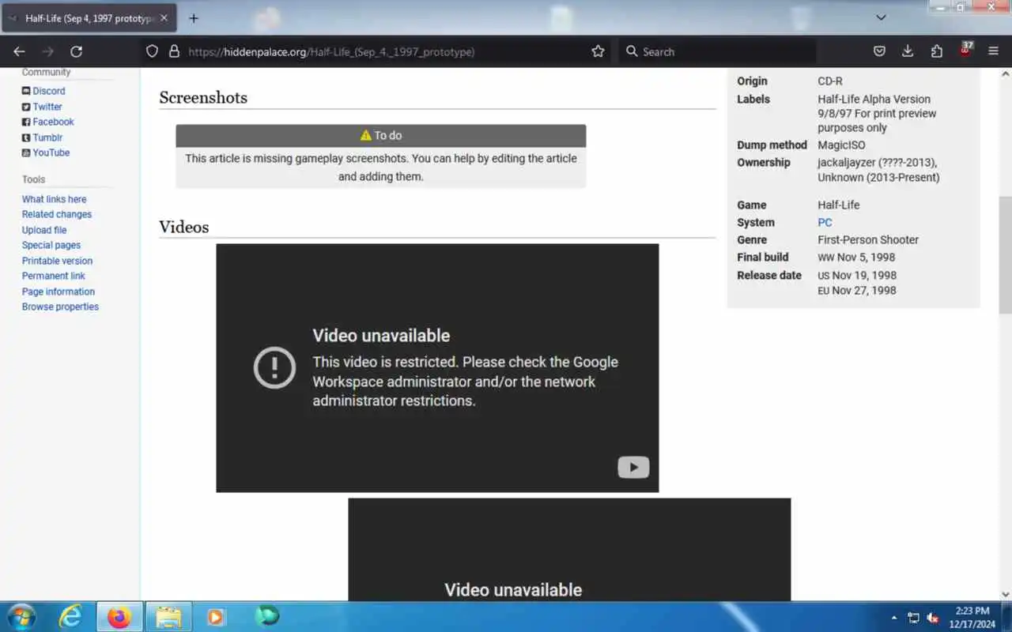
Task: Click the second unavailable video player
Action: tap(569, 549)
